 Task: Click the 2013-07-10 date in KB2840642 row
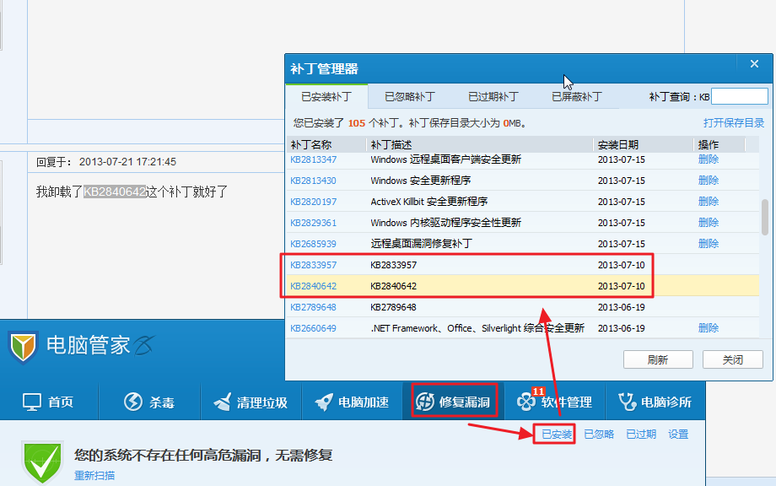click(x=621, y=286)
